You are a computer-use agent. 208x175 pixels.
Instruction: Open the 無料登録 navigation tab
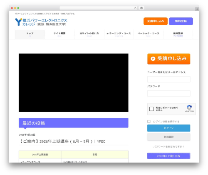click(178, 34)
